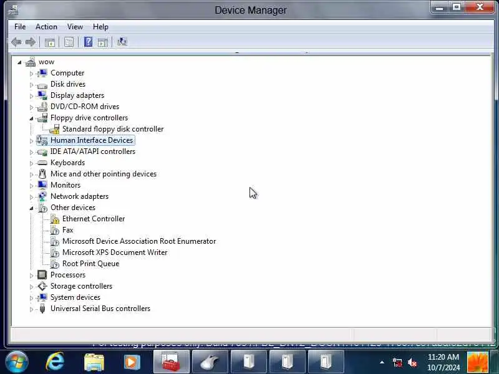Click the Disk drives category icon
The width and height of the screenshot is (499, 374).
coord(42,85)
